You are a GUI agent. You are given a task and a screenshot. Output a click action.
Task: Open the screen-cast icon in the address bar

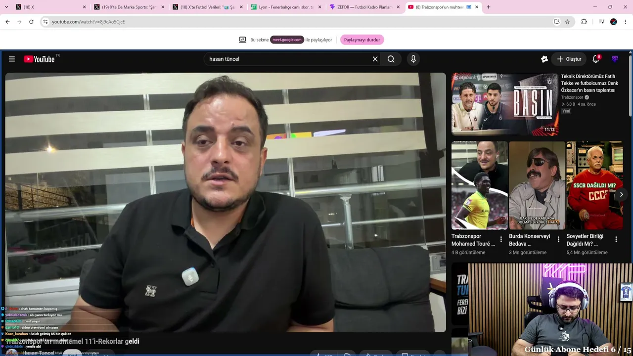tap(556, 22)
